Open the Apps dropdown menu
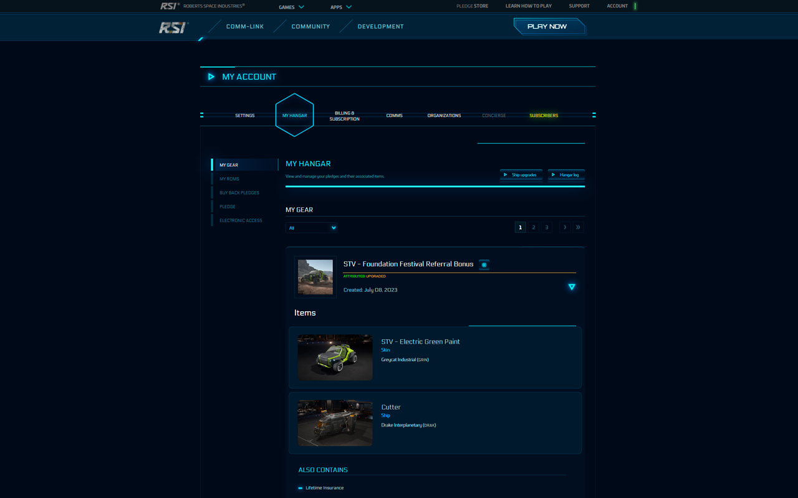 [341, 7]
